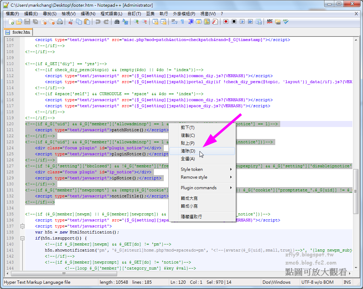Open the function list icon
The image size is (363, 289).
215,22
